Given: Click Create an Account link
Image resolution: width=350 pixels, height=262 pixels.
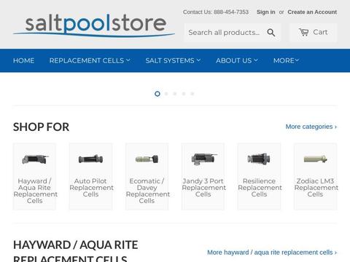Looking at the screenshot, I should pos(312,12).
